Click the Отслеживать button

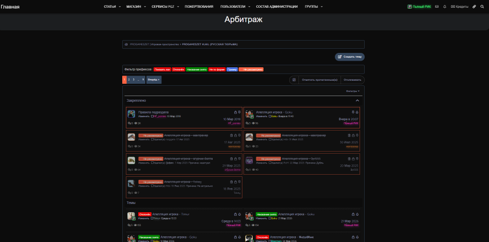[352, 80]
